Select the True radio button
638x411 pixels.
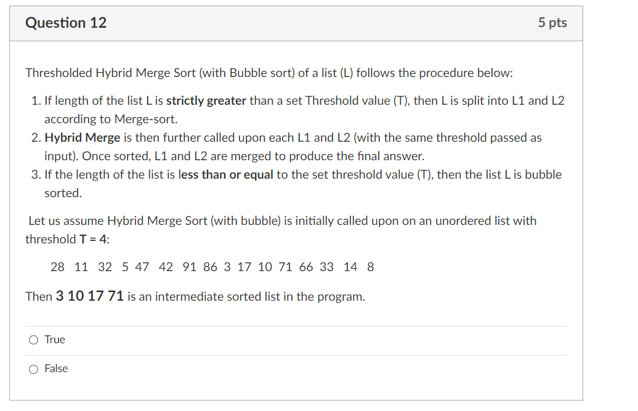[34, 340]
